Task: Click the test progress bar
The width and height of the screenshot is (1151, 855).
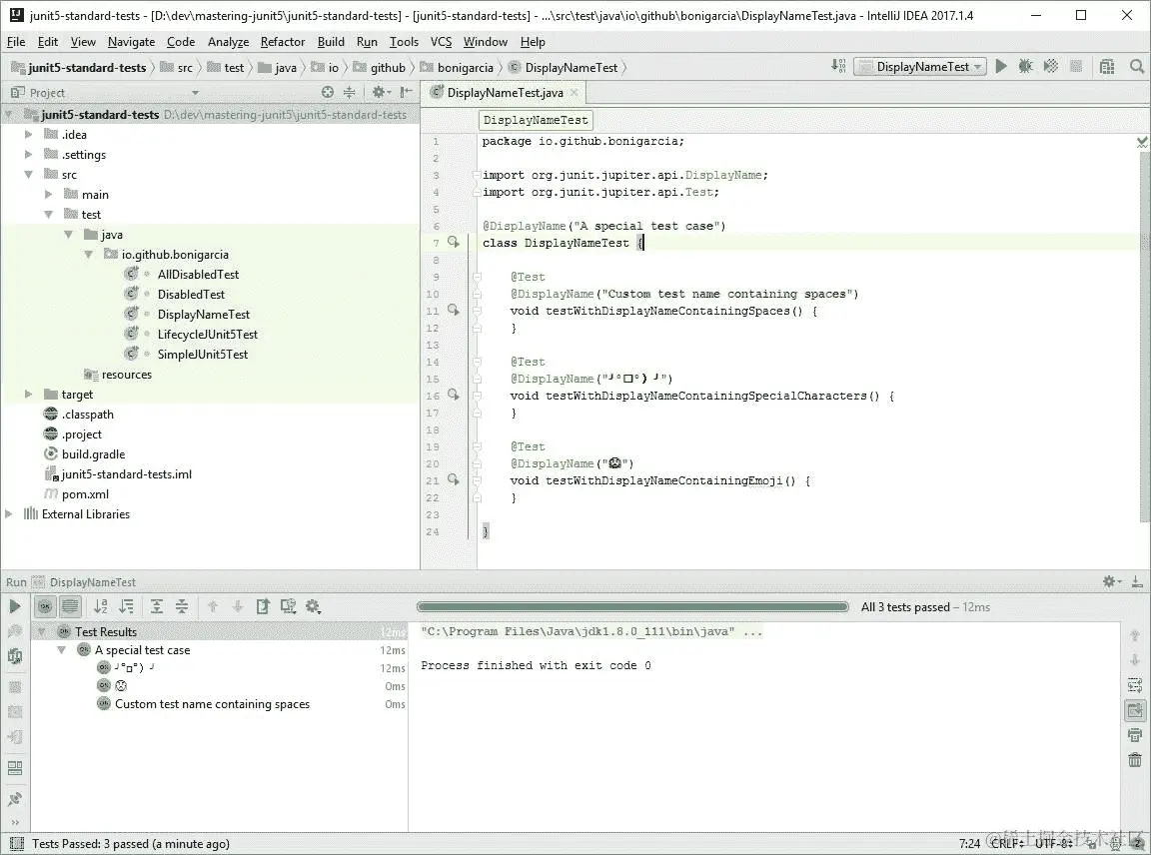Action: (632, 606)
